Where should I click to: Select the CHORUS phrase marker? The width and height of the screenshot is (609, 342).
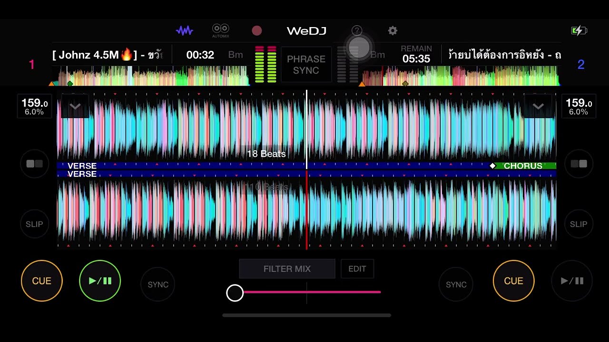[523, 166]
